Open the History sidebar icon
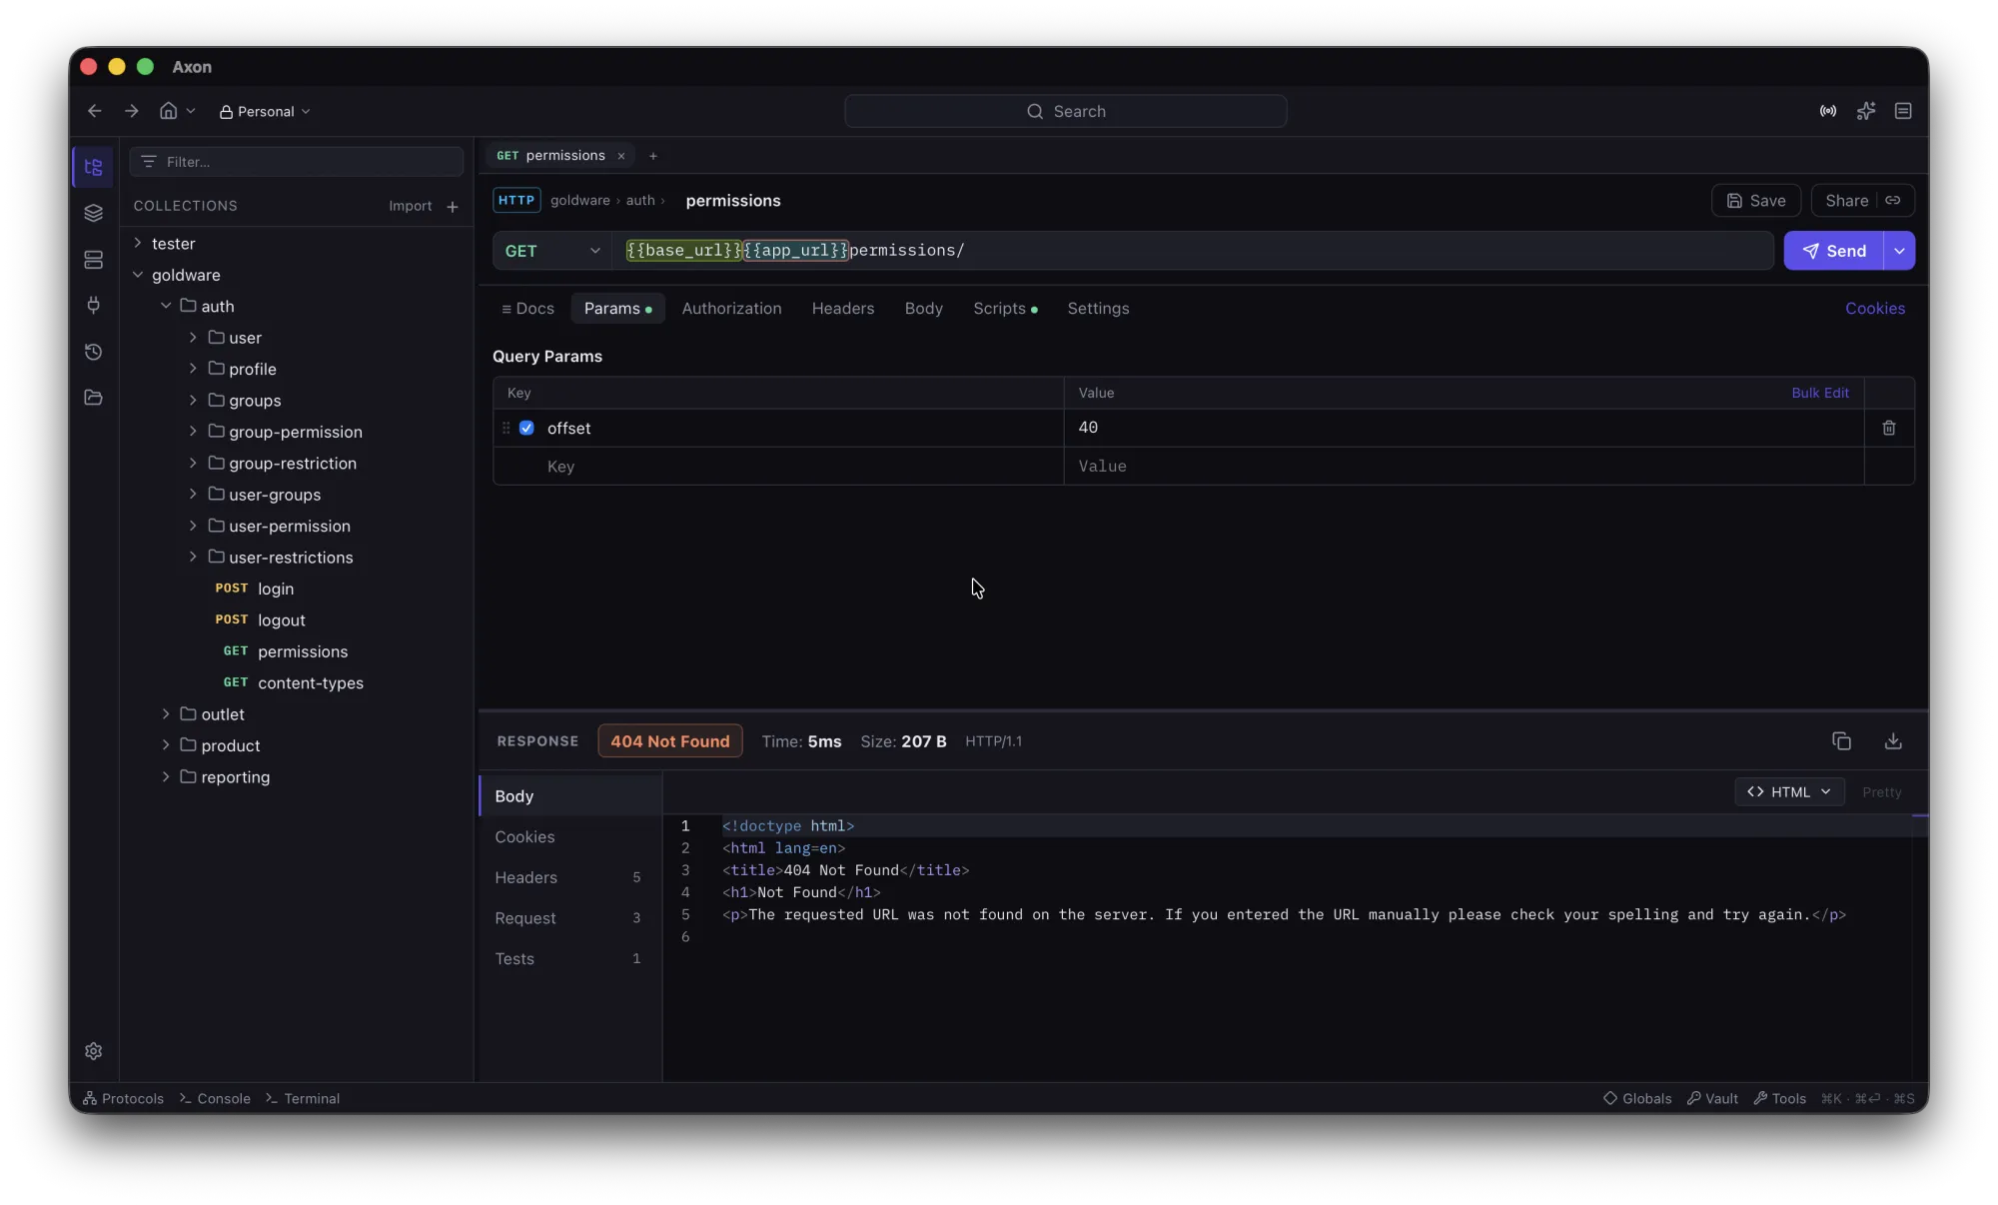The width and height of the screenshot is (1998, 1205). tap(93, 352)
